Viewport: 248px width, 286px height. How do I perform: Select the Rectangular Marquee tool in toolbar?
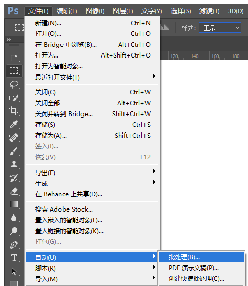point(14,70)
